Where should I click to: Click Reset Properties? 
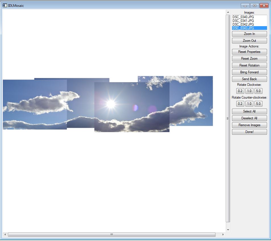249,52
